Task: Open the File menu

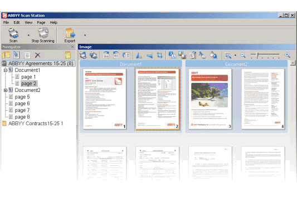Action: (6, 22)
